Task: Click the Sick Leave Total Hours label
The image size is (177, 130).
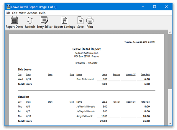Action: pyautogui.click(x=24, y=84)
